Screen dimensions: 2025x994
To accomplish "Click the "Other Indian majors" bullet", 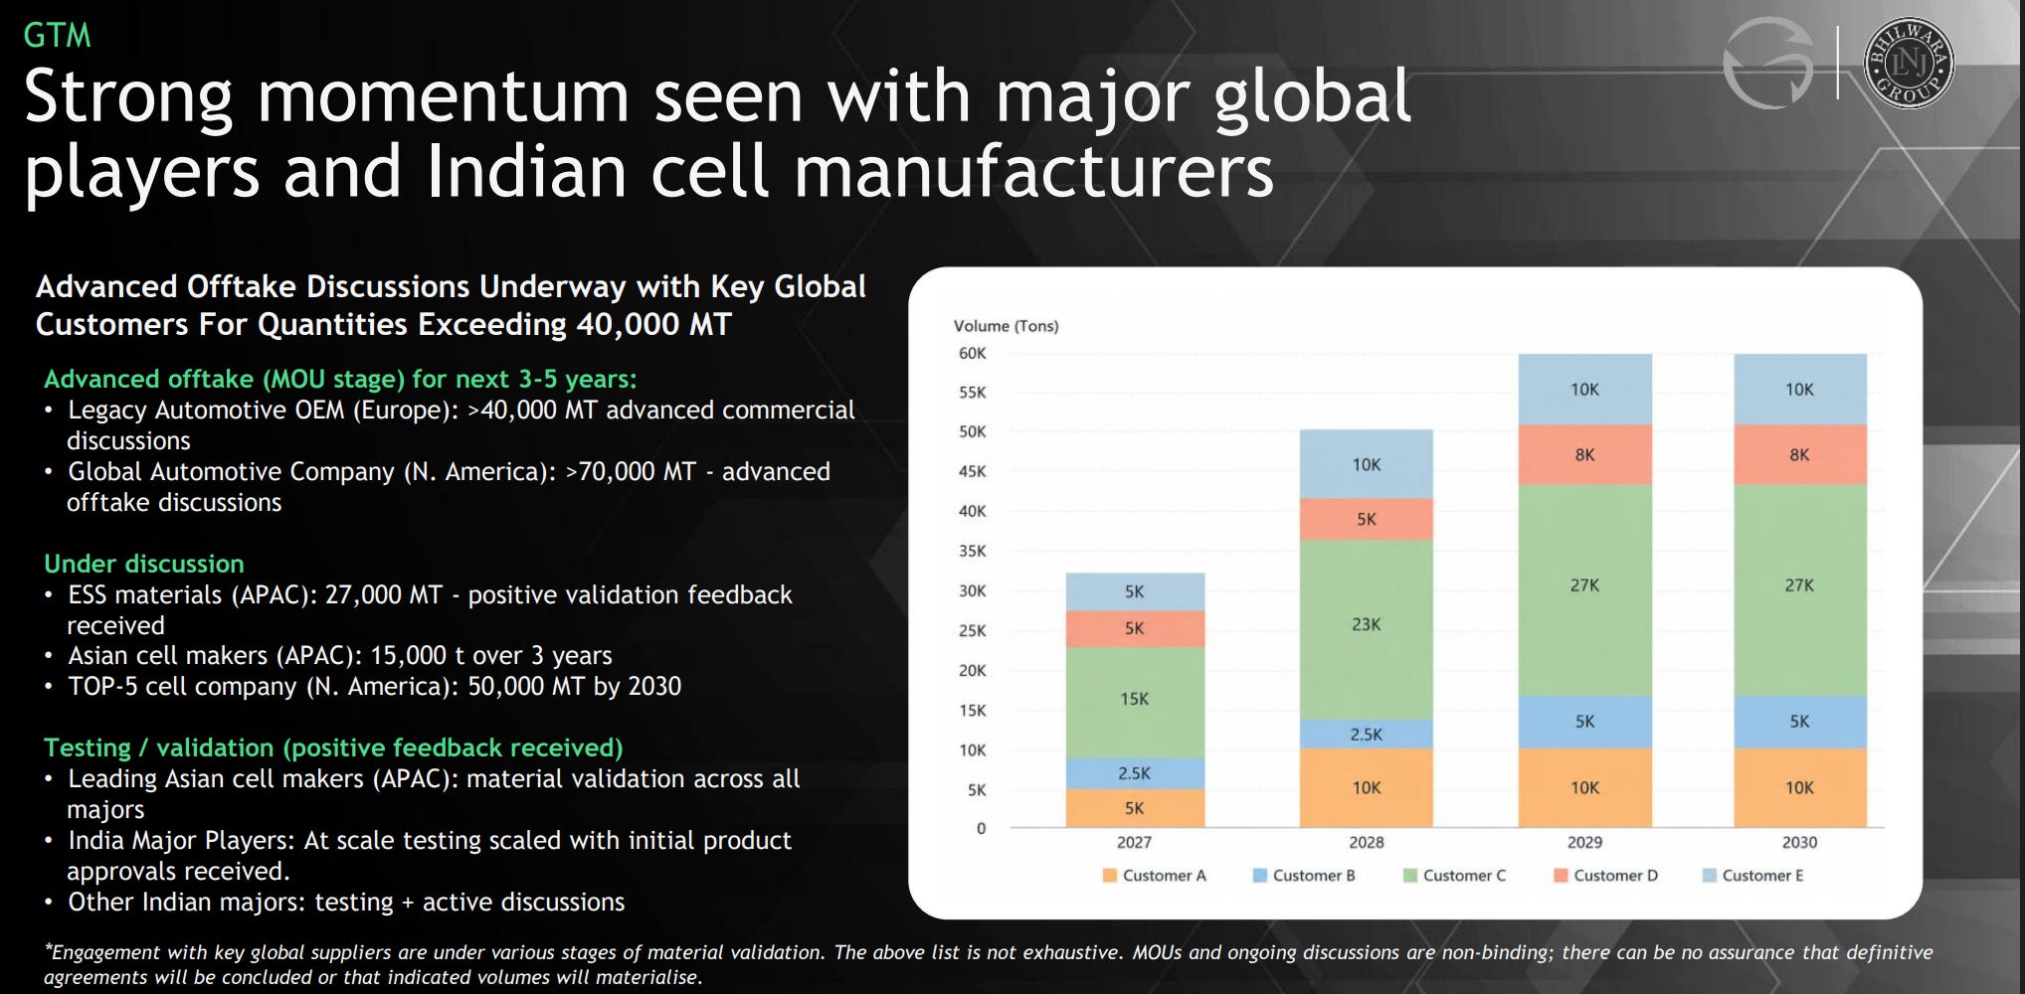I will 335,902.
